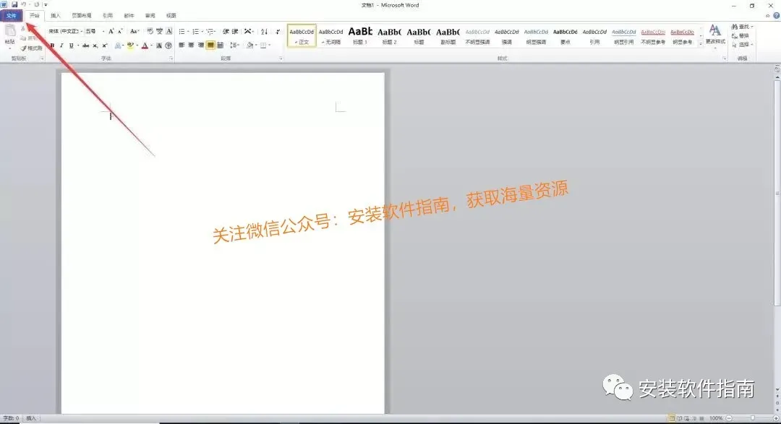781x424 pixels.
Task: Open the 文件 (File) tab
Action: (11, 15)
